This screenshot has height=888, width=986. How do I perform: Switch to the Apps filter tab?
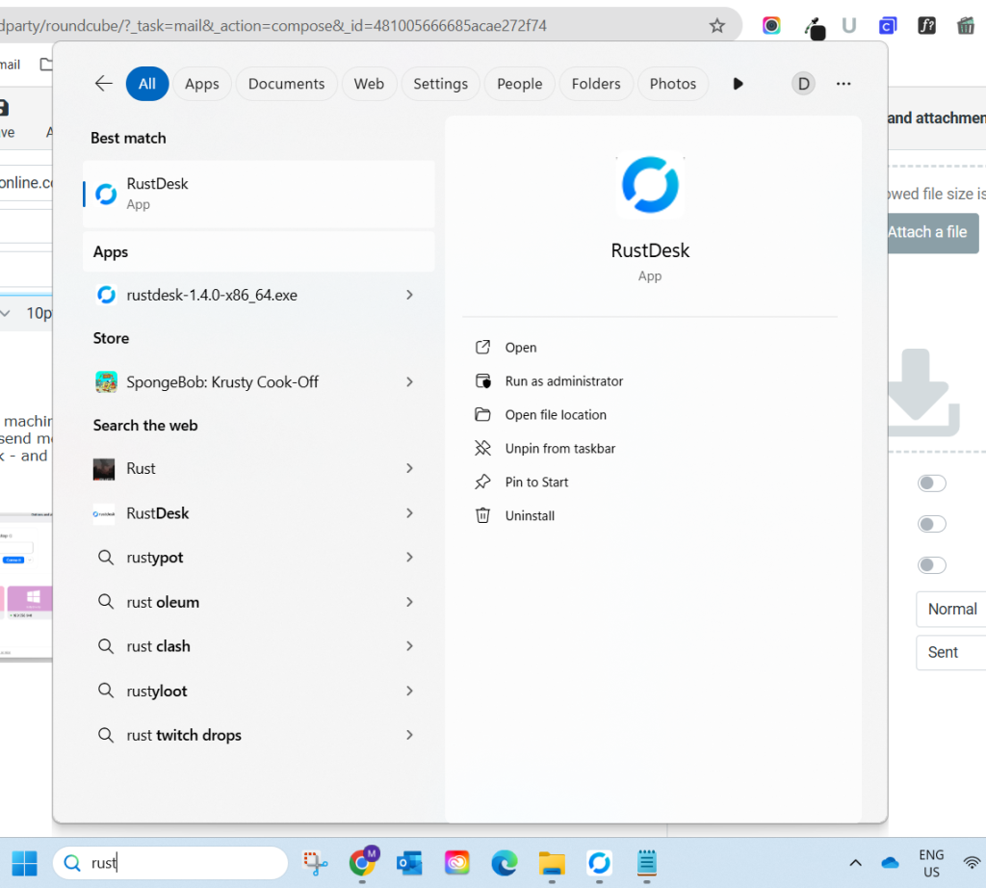[202, 84]
